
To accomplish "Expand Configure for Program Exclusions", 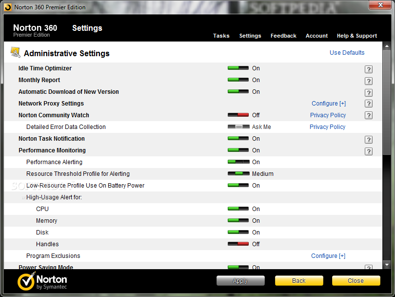I will (328, 256).
